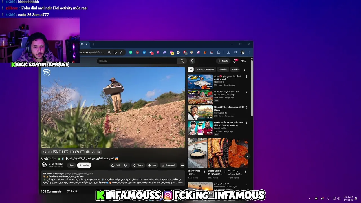Click the clapperboard cinema mode icon under video
Screen dimensions: 361x203
[x=61, y=152]
